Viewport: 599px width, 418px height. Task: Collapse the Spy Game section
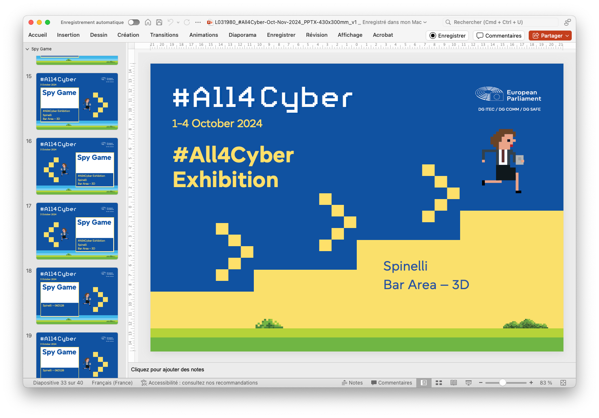coord(27,49)
